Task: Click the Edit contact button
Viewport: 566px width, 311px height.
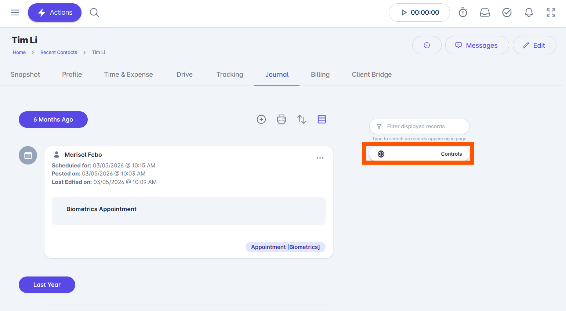Action: (x=534, y=45)
